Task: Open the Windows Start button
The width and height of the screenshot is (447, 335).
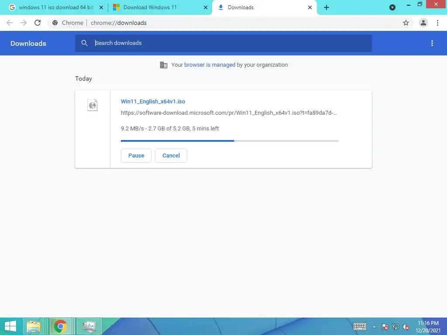Action: [10, 326]
